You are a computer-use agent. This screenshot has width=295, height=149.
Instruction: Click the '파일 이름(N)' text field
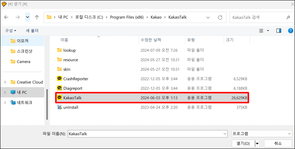145,134
